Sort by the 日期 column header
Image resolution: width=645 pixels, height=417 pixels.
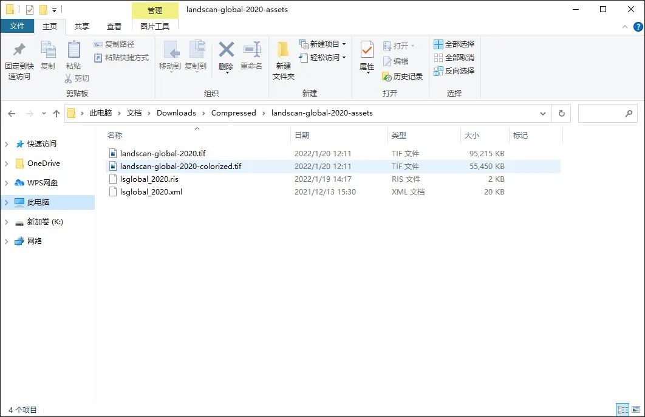[x=339, y=136]
